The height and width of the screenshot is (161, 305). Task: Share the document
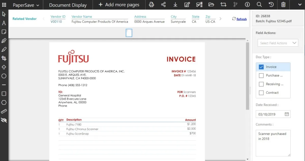coord(163,5)
